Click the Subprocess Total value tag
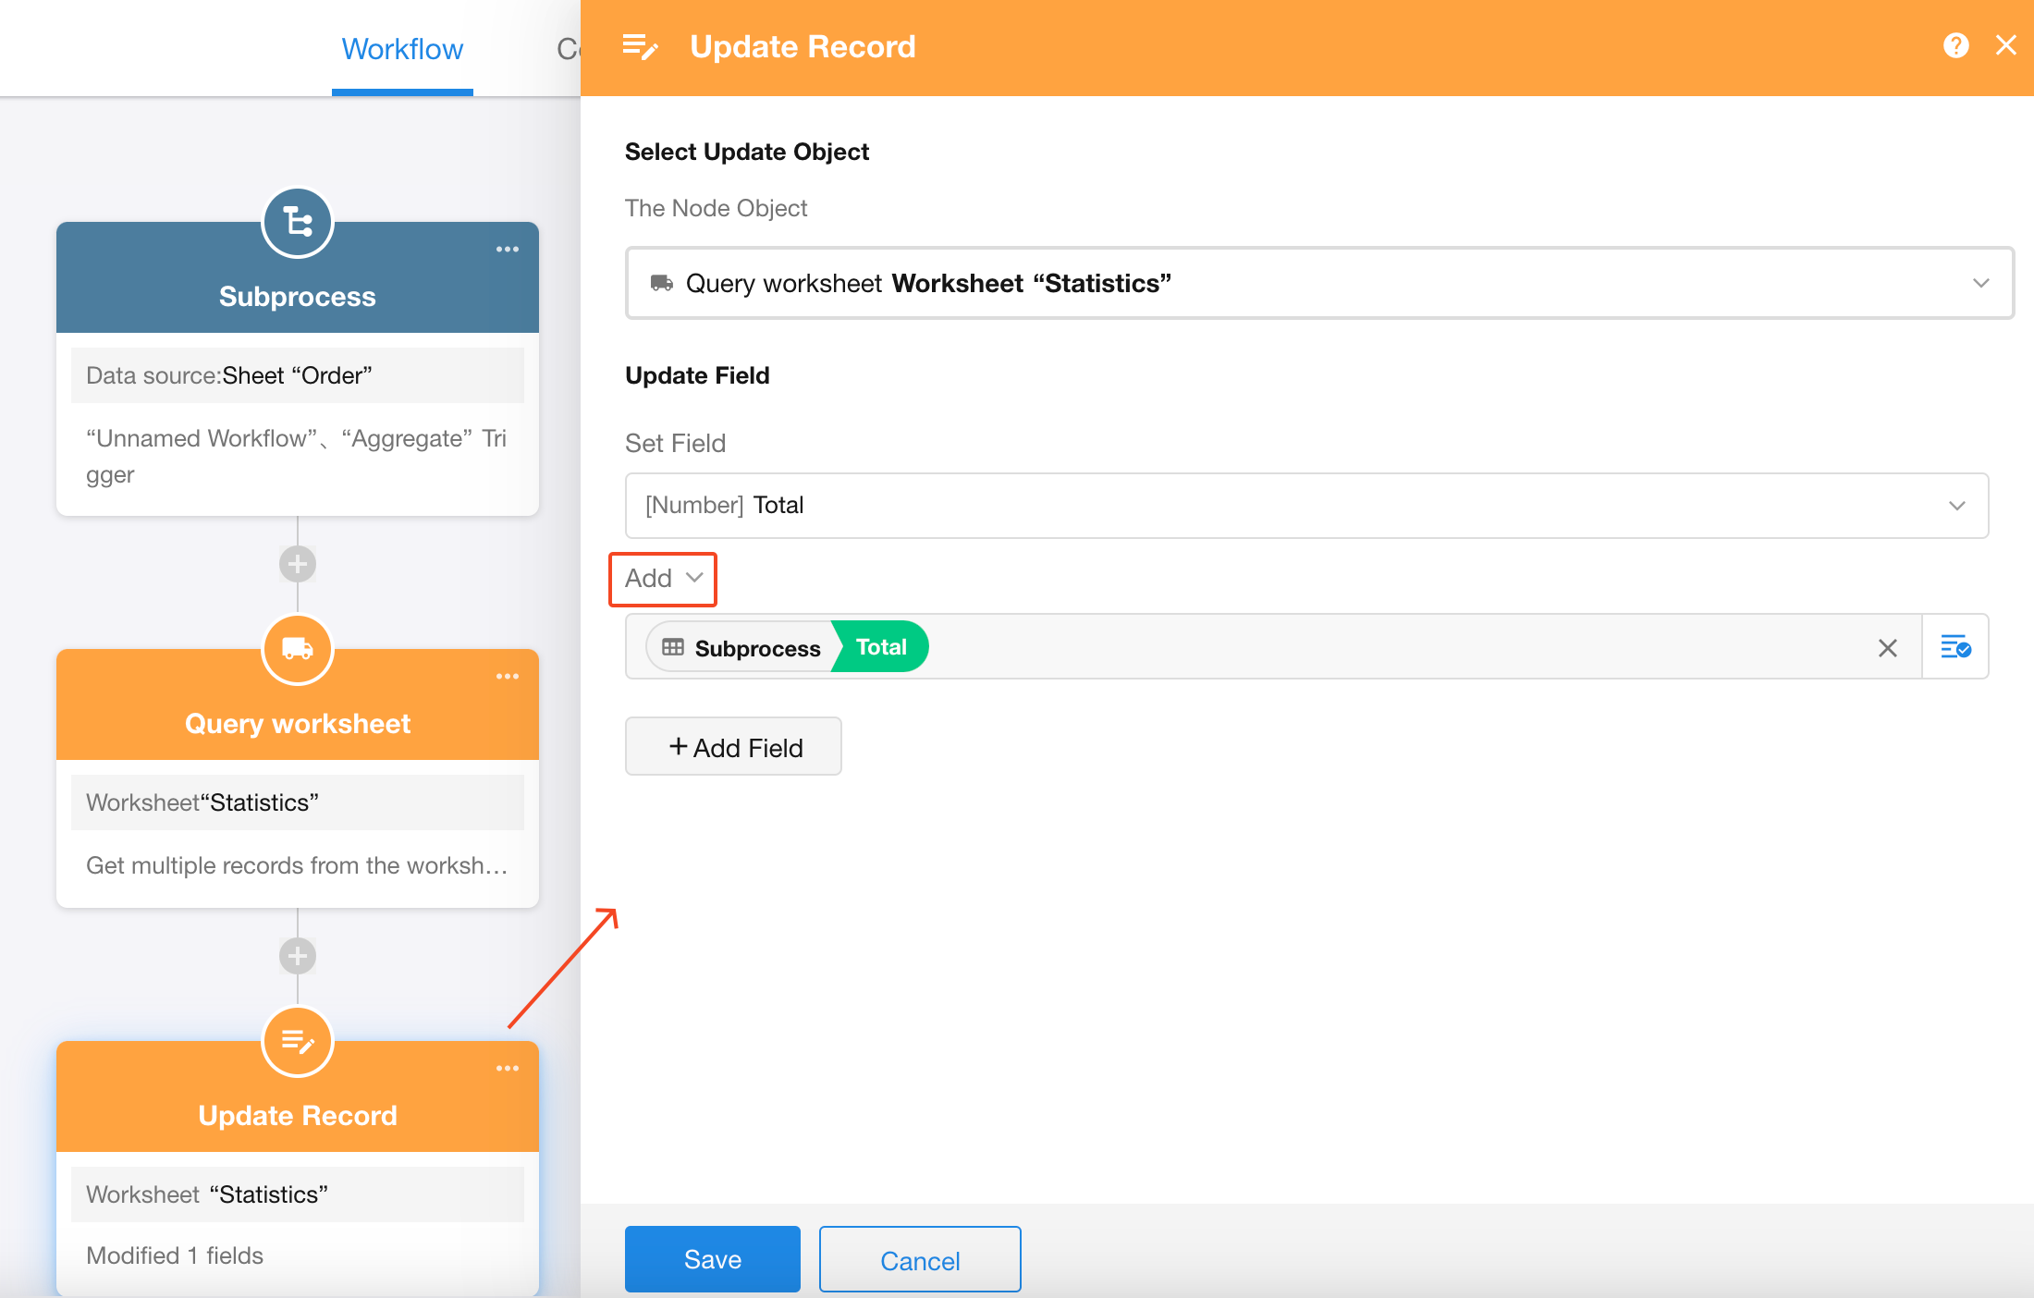 [787, 647]
